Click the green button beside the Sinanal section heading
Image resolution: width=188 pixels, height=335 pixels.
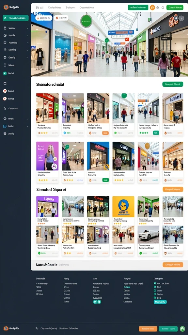(x=173, y=84)
